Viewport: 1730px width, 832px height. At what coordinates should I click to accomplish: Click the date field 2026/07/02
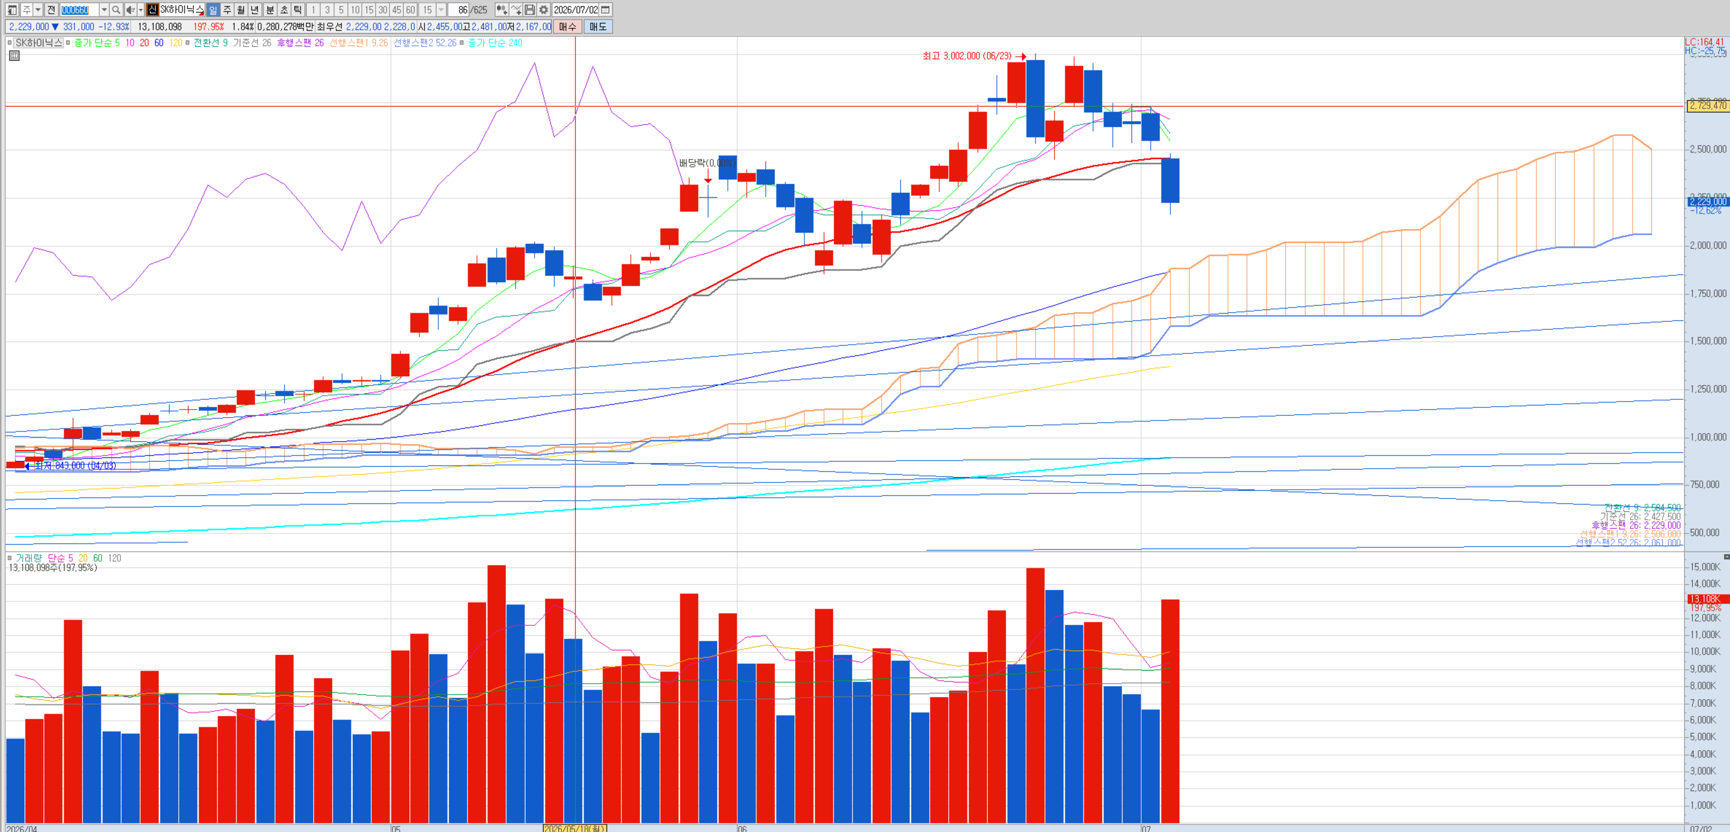click(576, 9)
